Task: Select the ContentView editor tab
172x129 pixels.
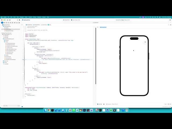Action: coord(96,23)
